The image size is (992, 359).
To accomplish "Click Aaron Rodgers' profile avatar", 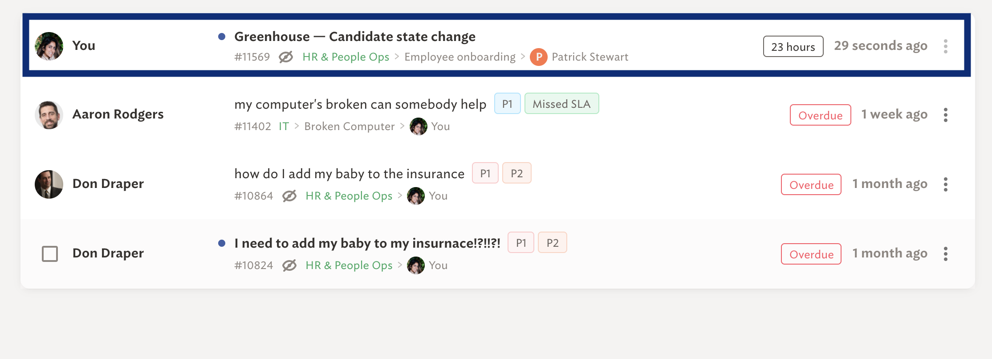I will 49,115.
